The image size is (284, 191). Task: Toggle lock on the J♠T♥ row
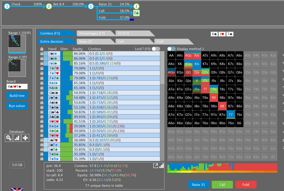(42, 140)
